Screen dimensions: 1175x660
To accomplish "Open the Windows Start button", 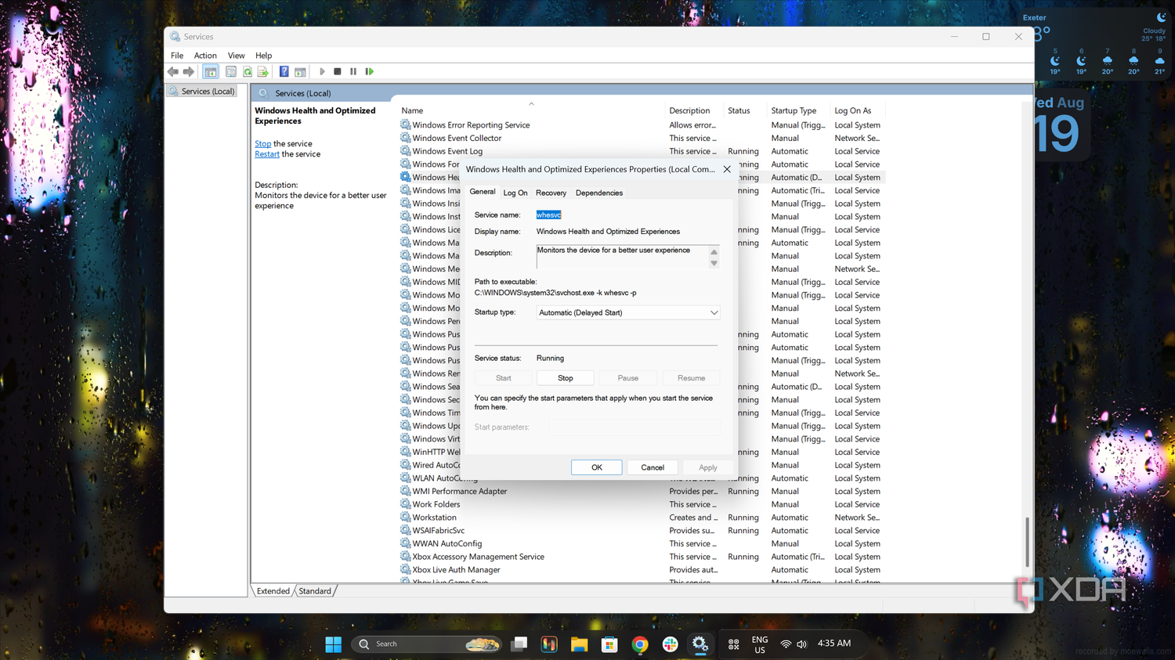I will tap(333, 644).
